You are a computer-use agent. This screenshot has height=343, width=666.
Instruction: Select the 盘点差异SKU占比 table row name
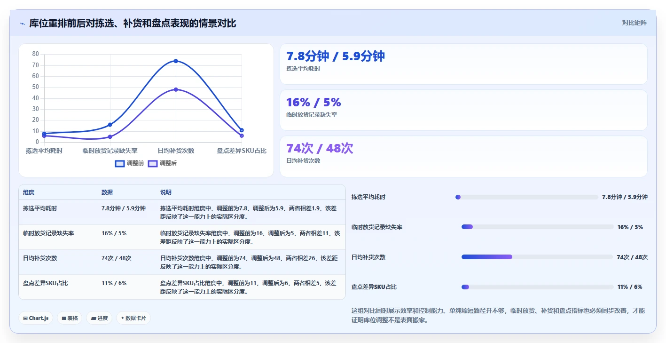tap(46, 283)
